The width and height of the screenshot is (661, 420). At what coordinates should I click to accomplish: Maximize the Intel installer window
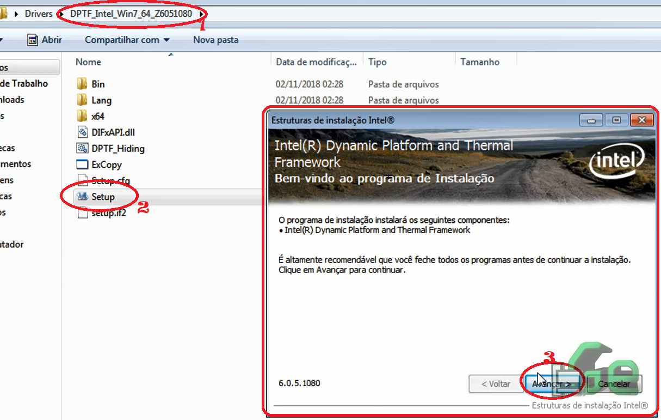[616, 120]
